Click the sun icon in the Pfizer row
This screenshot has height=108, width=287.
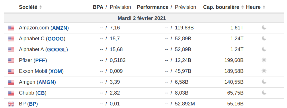pyautogui.click(x=264, y=60)
